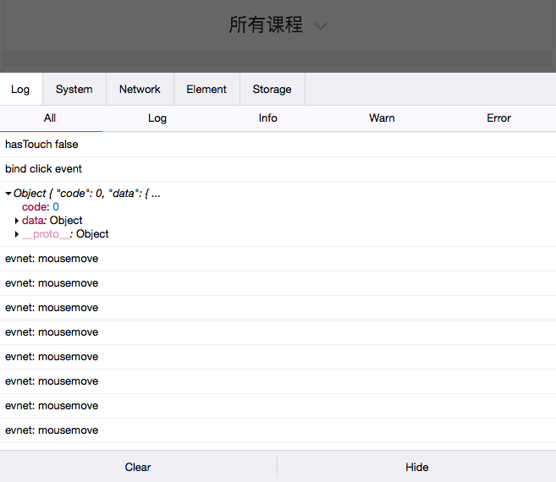The width and height of the screenshot is (556, 482).
Task: Select the hasTouch false log row
Action: (x=278, y=145)
